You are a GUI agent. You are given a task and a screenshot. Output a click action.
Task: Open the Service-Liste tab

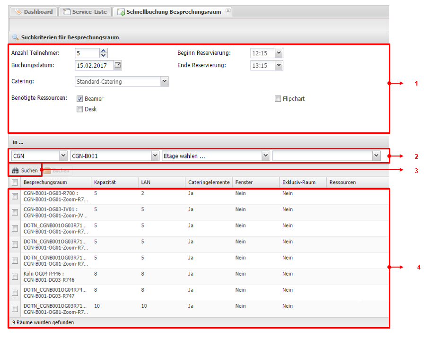click(85, 12)
